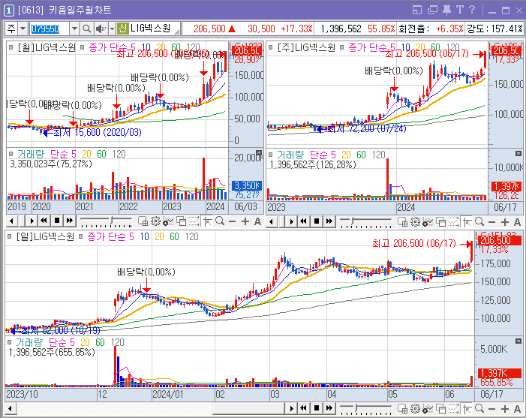Click the weekly chart A auto-scale icon
This screenshot has height=418, width=526.
[517, 222]
